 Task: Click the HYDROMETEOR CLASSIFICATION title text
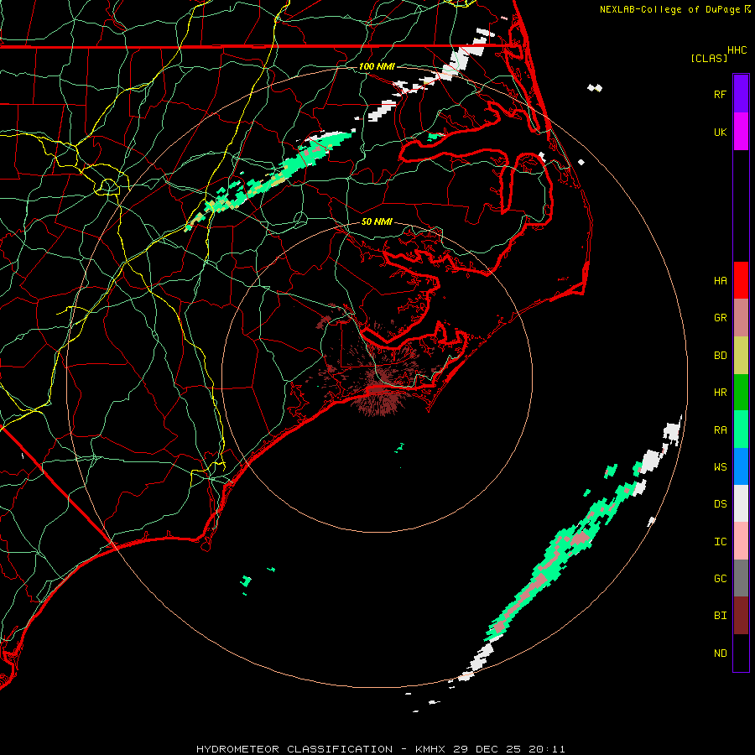(294, 749)
